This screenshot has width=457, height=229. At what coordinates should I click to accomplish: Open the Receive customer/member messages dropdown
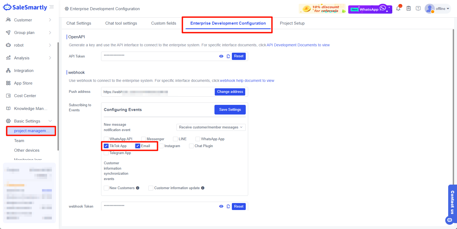click(x=211, y=127)
